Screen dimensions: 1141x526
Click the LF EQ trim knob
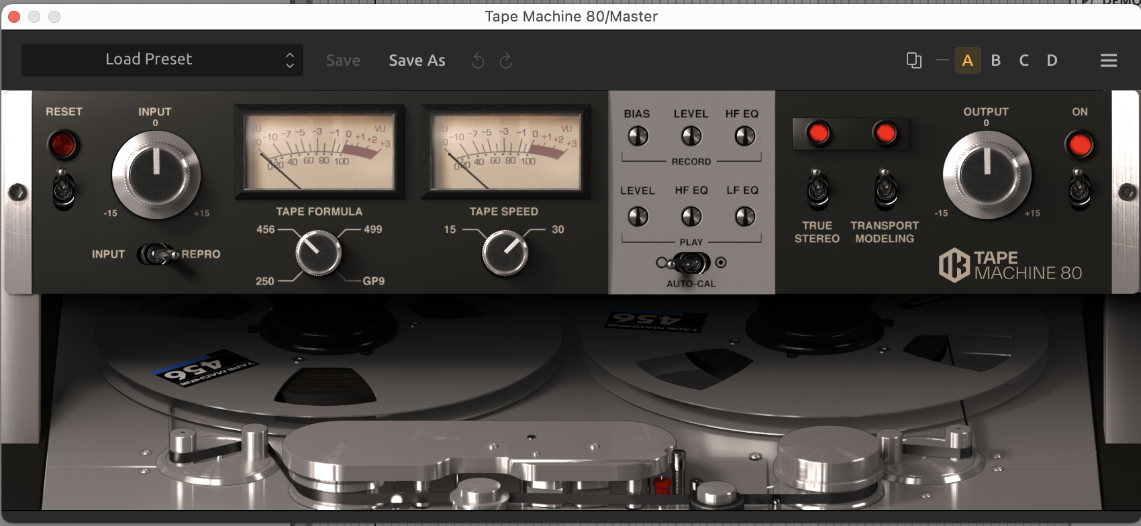[x=745, y=216]
